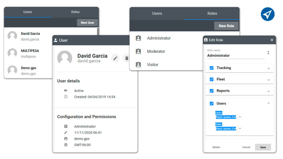Toggle the Active status switch
Viewport: 283px width, 159px height.
[66, 91]
